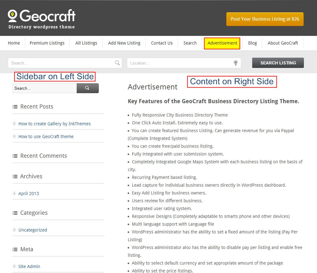Click Multi language support with Language file text

pyautogui.click(x=173, y=224)
